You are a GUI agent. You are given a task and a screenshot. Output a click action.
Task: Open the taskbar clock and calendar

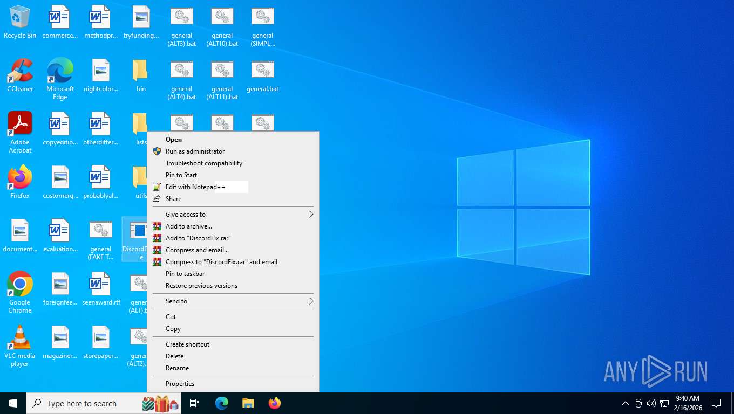(x=688, y=403)
